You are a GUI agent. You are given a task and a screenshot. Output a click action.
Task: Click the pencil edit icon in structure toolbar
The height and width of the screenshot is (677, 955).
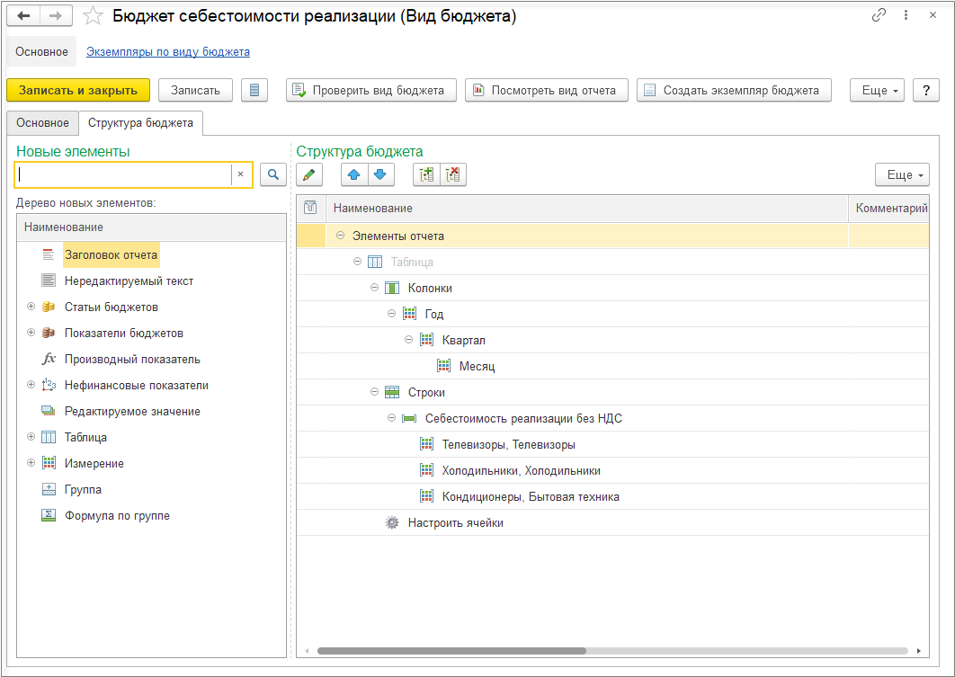pos(309,175)
